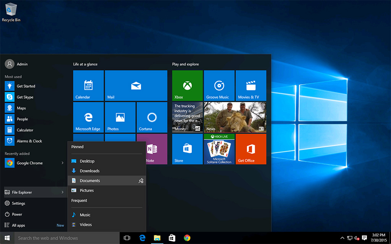Open the Store tile
This screenshot has height=244, width=391.
tap(187, 149)
